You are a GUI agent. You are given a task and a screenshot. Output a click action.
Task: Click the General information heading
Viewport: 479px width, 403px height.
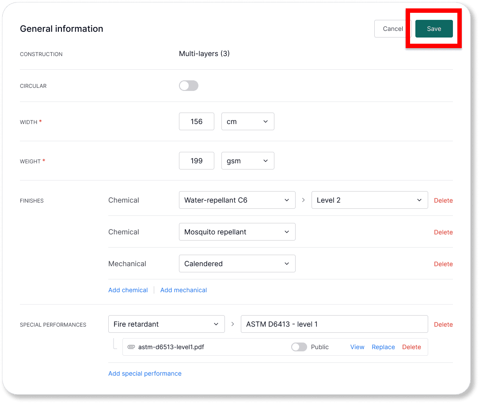click(x=61, y=29)
